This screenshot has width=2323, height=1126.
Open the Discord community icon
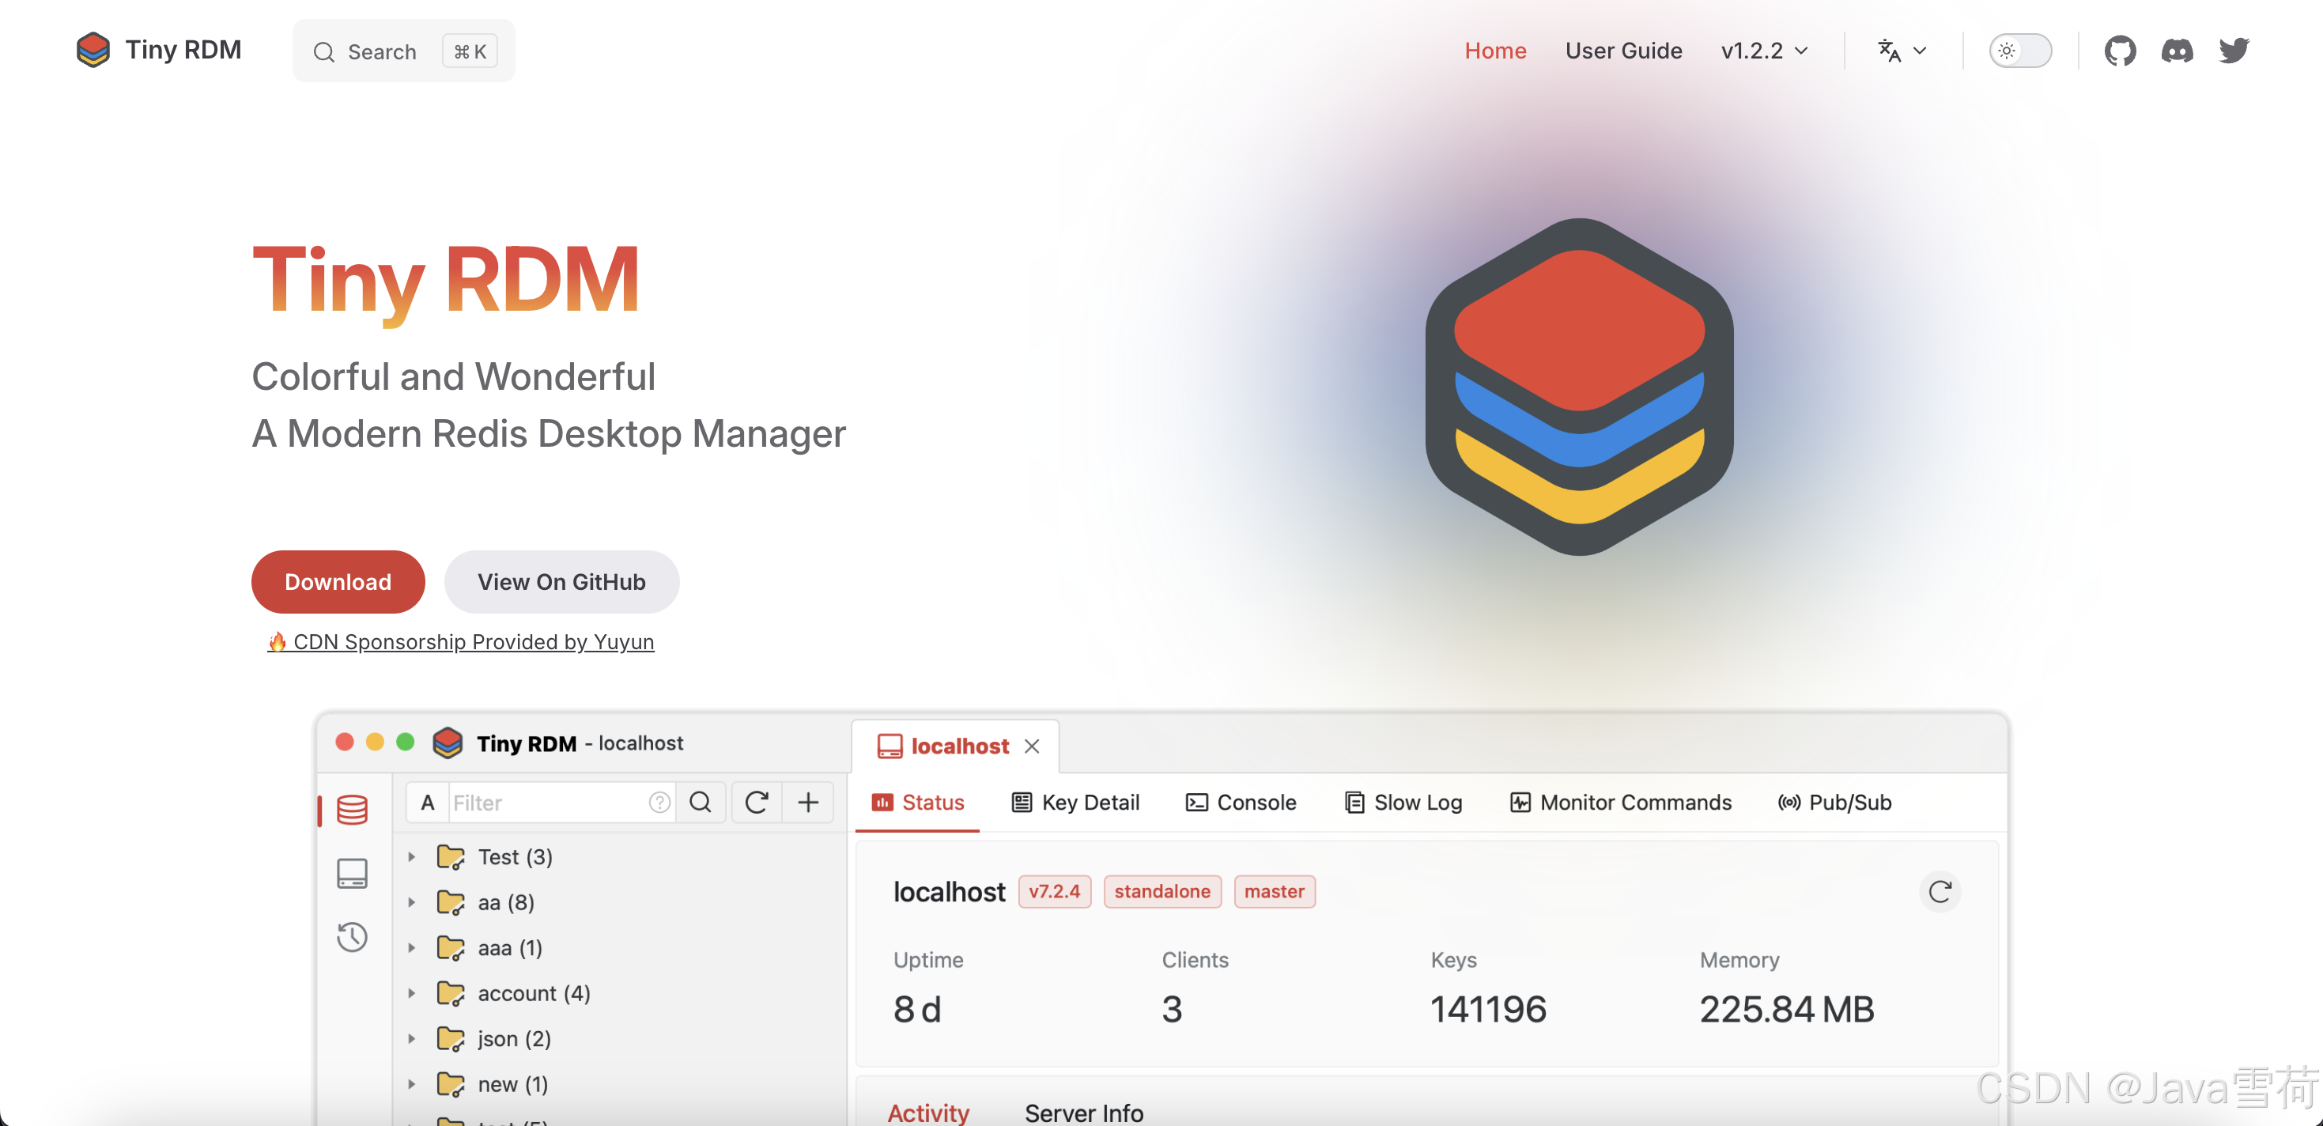coord(2178,51)
